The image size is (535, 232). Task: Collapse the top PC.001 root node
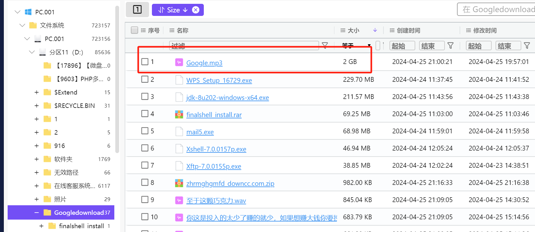pyautogui.click(x=18, y=12)
